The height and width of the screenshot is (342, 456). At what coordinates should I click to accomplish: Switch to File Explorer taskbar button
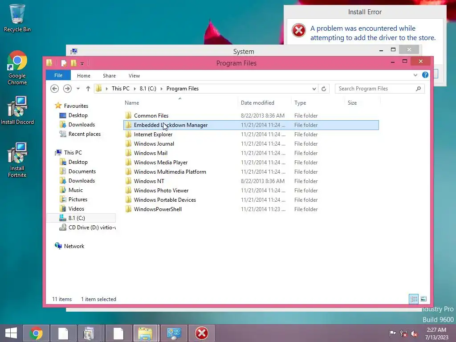coord(145,333)
